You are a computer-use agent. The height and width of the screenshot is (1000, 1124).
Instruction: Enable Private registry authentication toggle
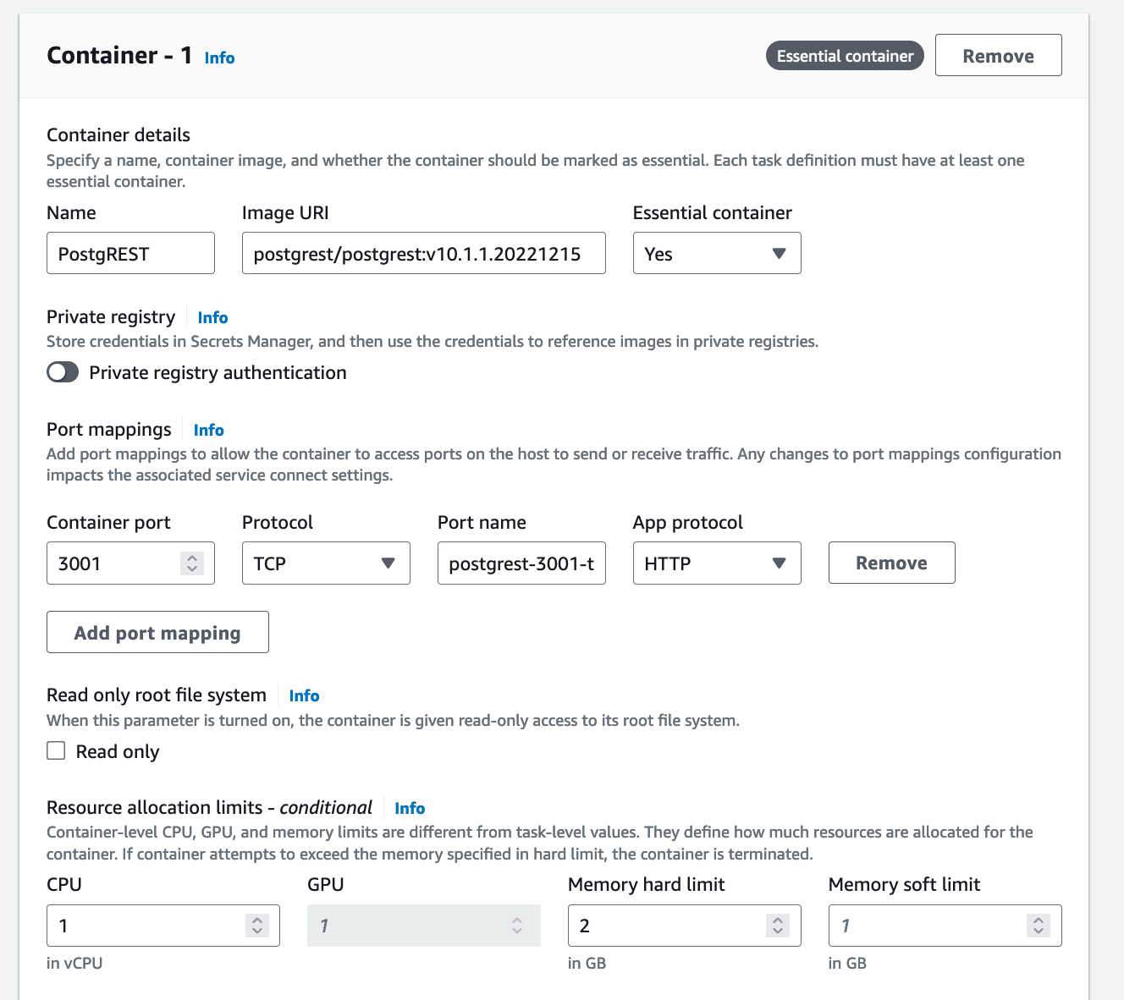(x=63, y=372)
